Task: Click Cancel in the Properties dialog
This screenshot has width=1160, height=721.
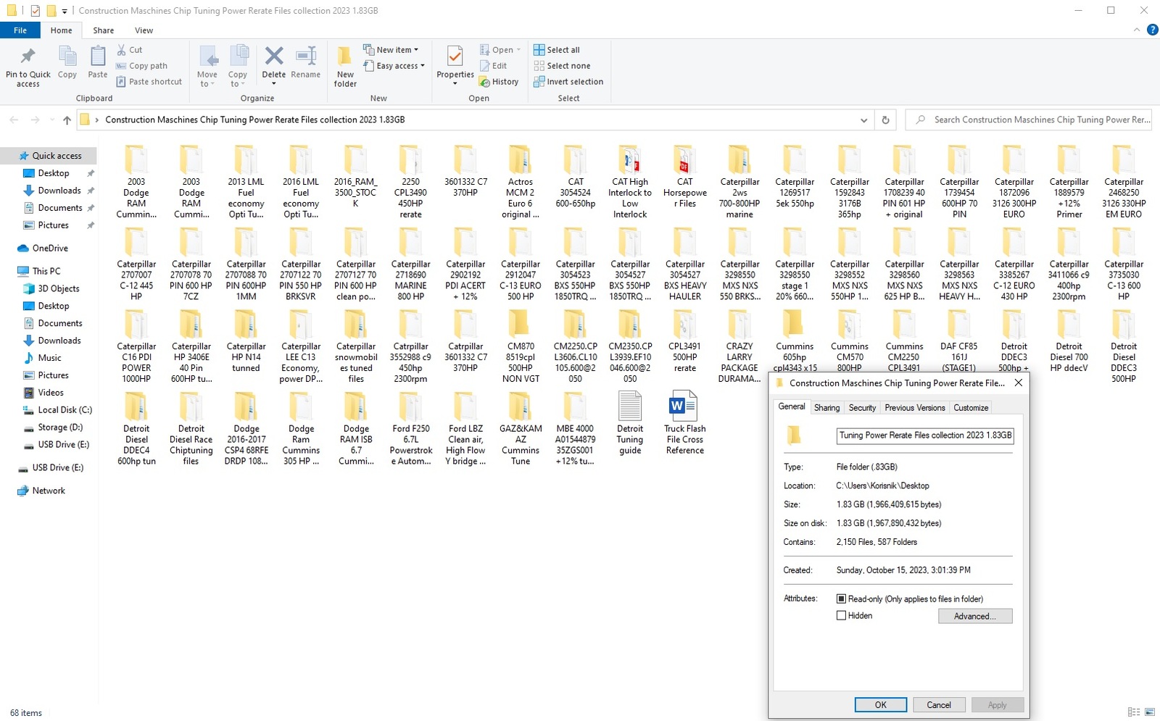Action: click(938, 705)
